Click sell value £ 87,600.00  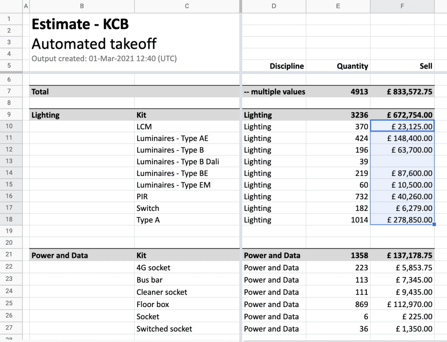[x=402, y=173]
